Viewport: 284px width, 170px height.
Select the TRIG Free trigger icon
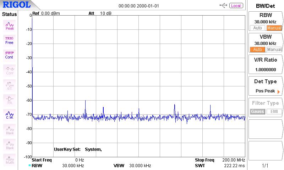click(x=9, y=40)
